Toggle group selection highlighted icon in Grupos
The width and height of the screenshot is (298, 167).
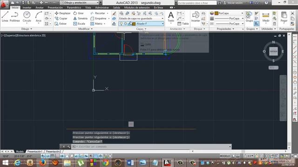click(x=257, y=24)
